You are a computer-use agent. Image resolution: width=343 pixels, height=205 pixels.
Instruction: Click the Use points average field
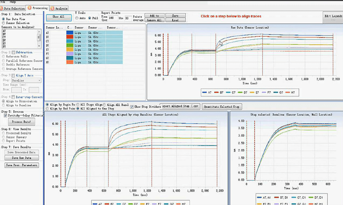128,19
